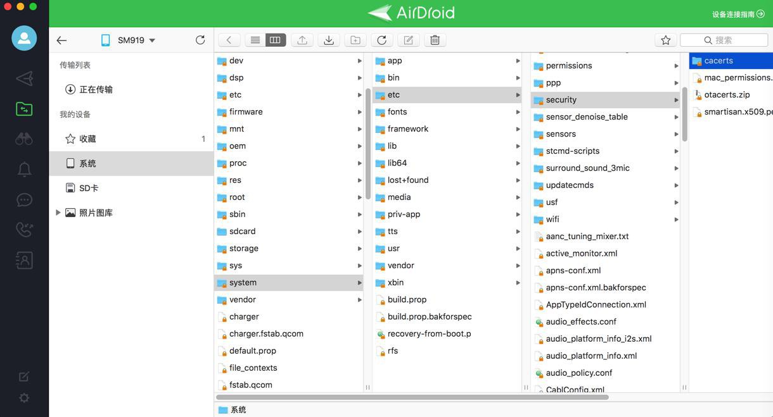Image resolution: width=773 pixels, height=417 pixels.
Task: Click the upload toolbar button
Action: coord(302,40)
